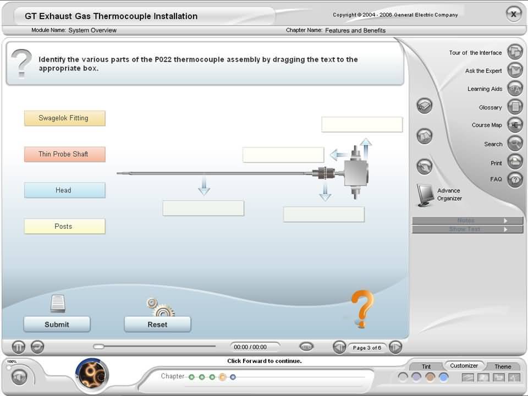Screen dimensions: 528x396
Task: Pause playback with the pause button
Action: [19, 347]
